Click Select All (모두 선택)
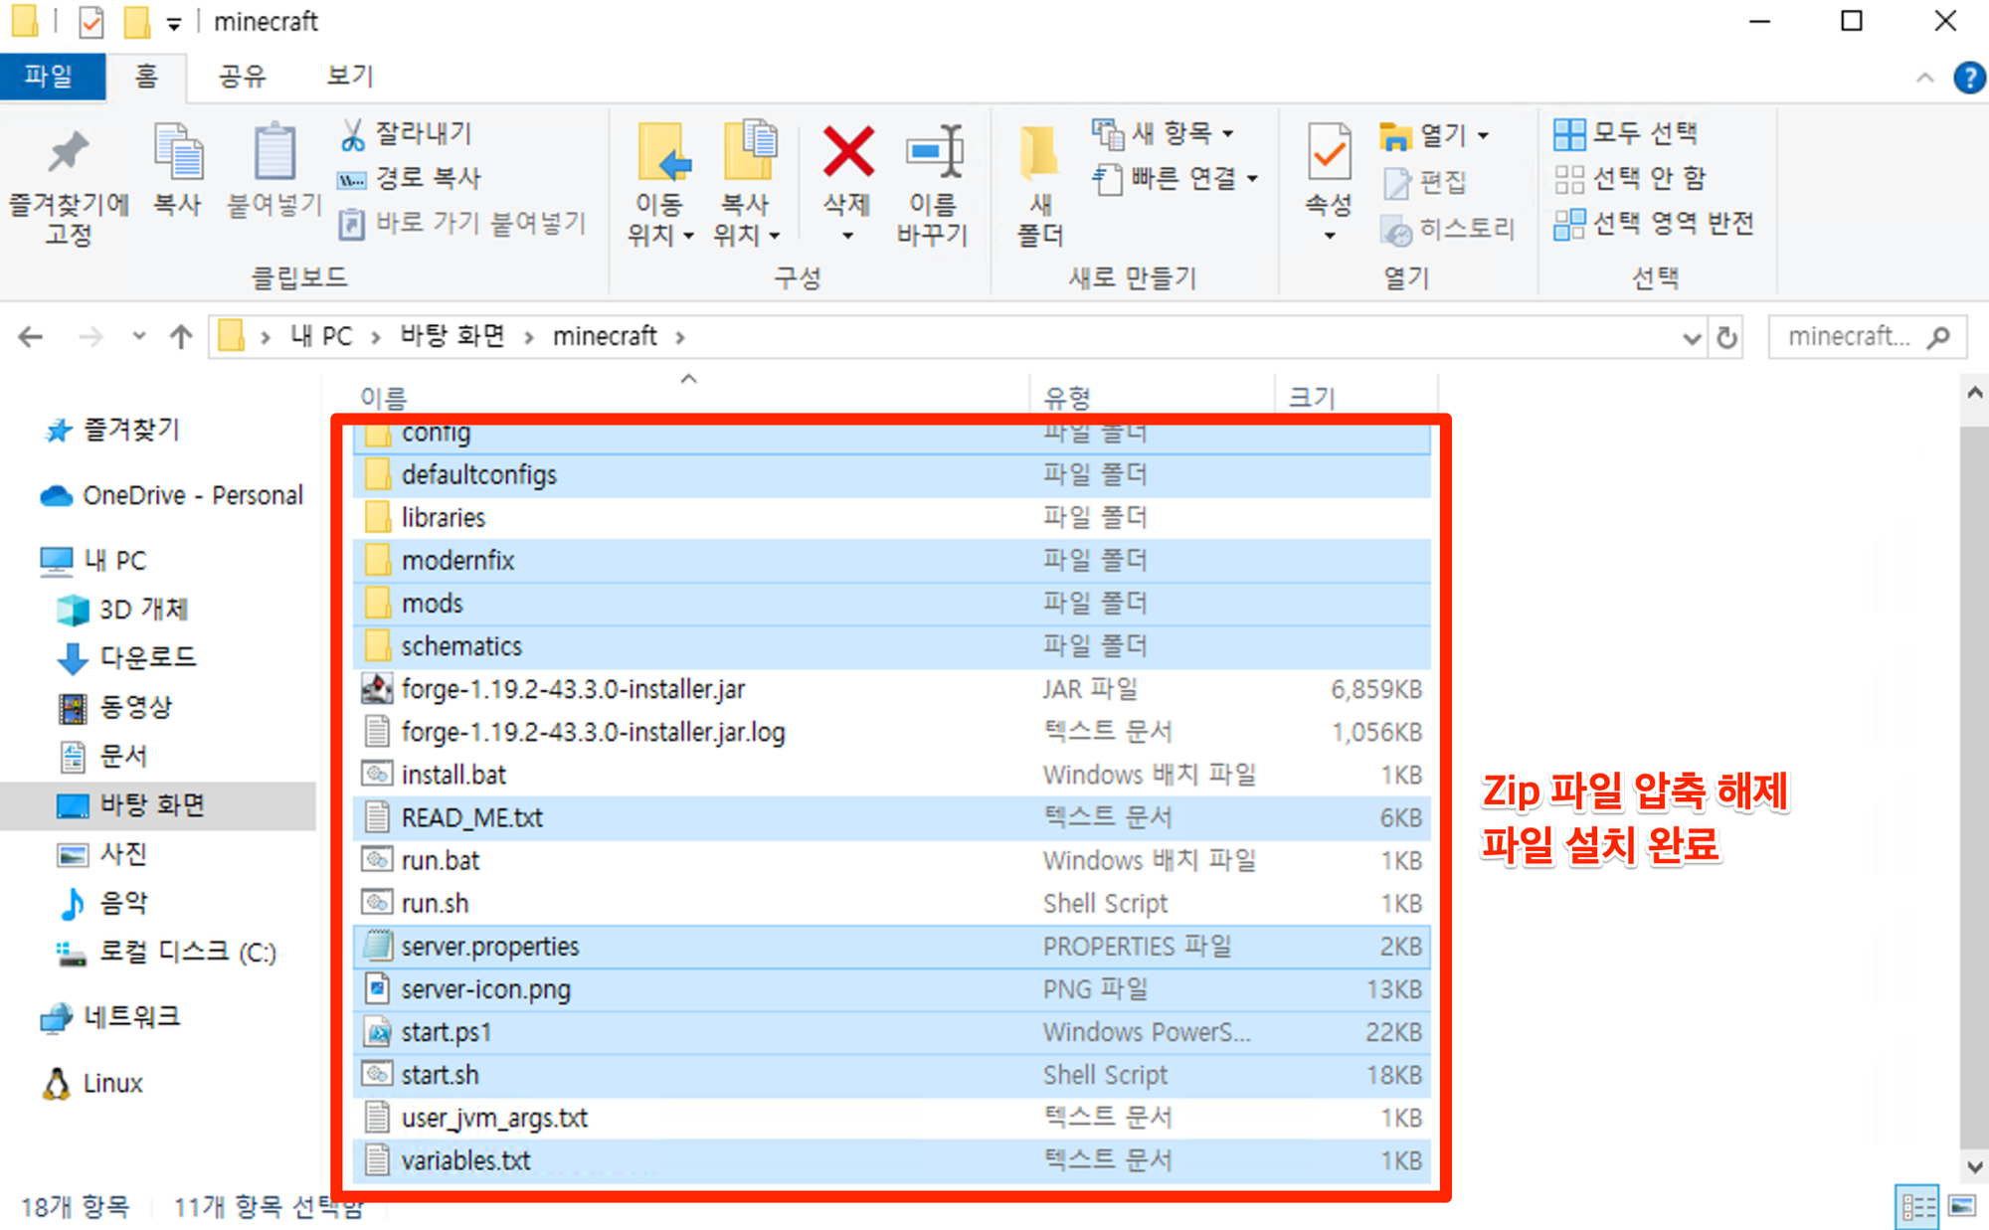 (1627, 133)
